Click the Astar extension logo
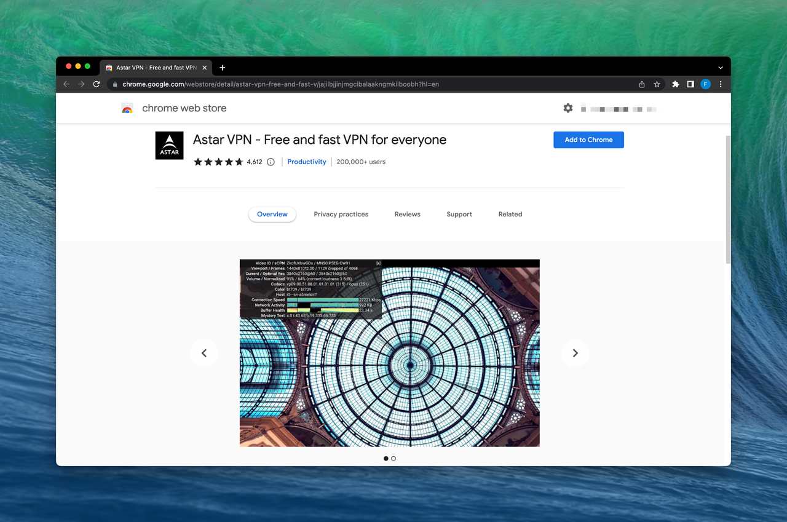This screenshot has height=522, width=787. [x=169, y=146]
